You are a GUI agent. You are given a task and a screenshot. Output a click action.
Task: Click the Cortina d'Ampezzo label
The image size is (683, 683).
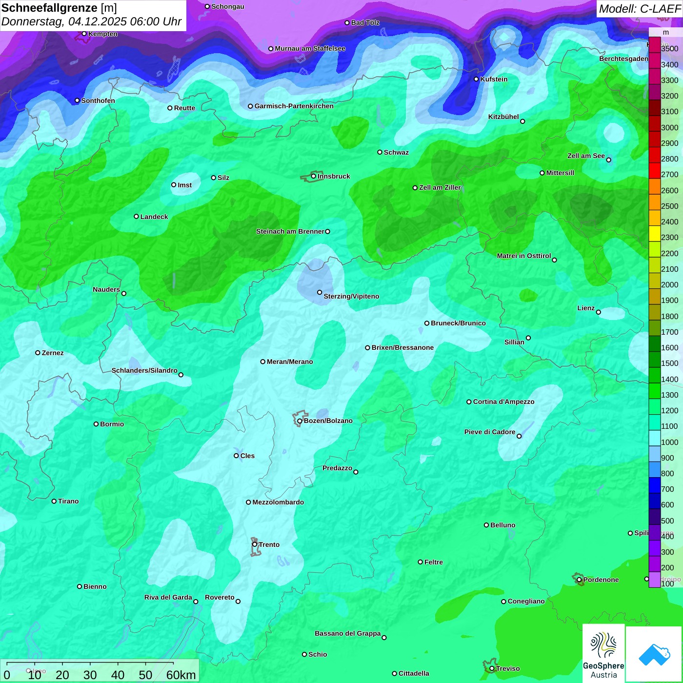tap(504, 402)
